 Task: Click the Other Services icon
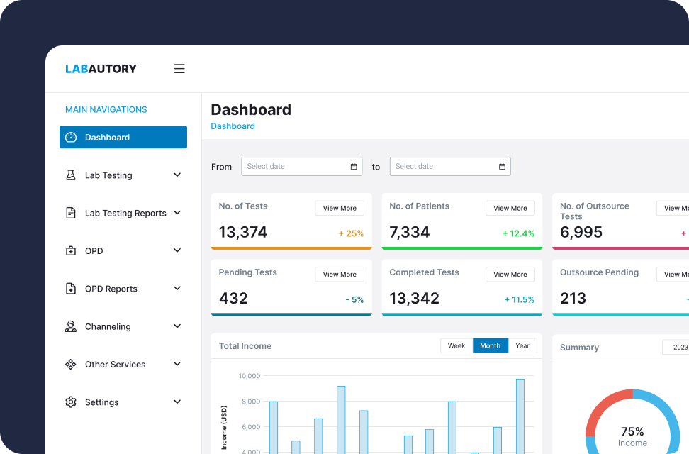[71, 364]
